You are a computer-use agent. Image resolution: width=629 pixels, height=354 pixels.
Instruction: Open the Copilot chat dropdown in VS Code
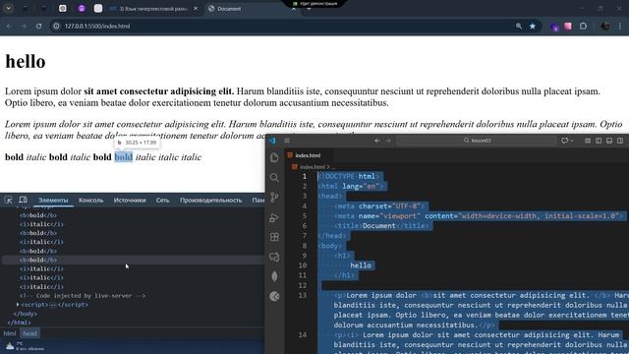click(567, 141)
